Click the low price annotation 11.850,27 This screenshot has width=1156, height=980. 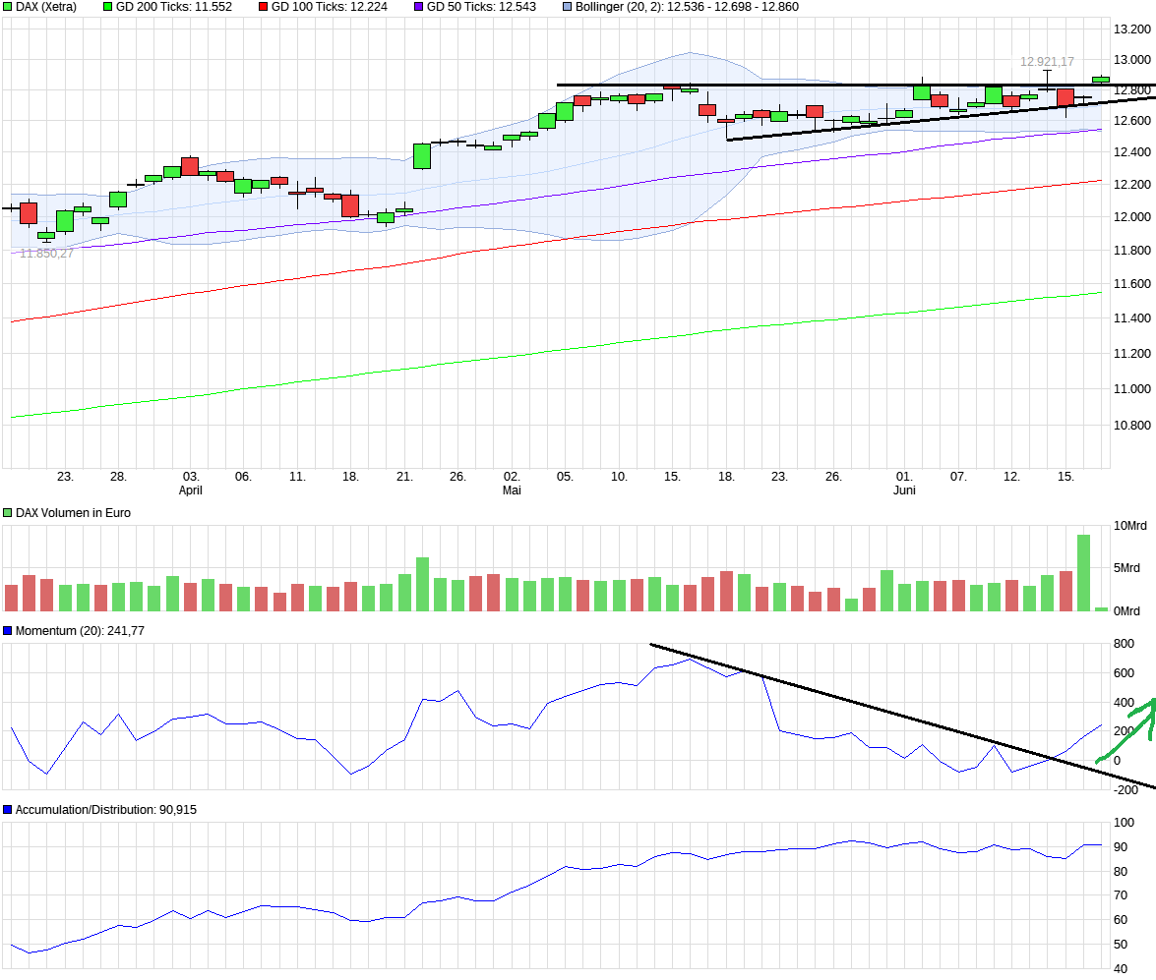coord(46,254)
